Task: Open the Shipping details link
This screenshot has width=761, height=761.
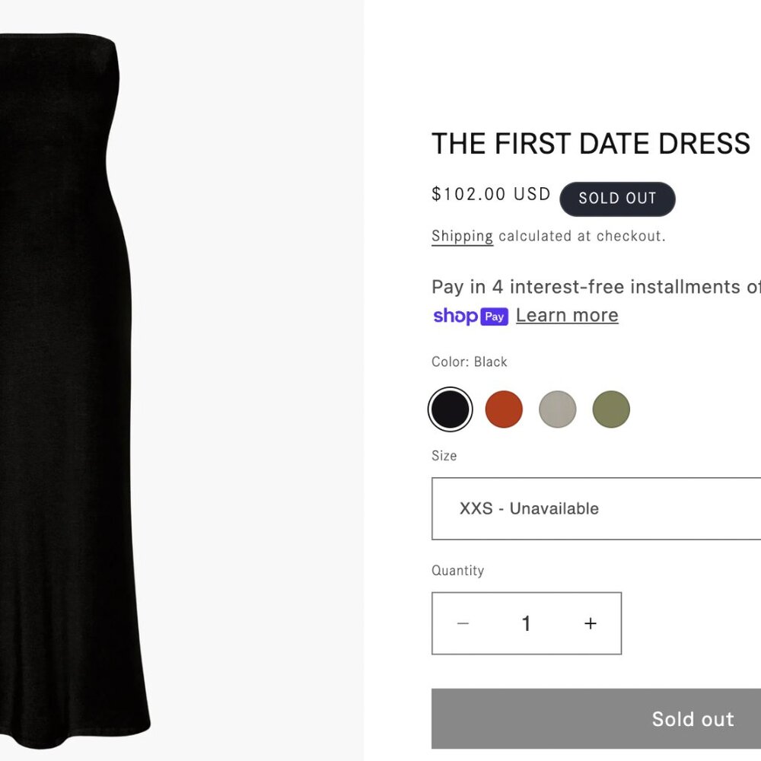Action: tap(461, 236)
